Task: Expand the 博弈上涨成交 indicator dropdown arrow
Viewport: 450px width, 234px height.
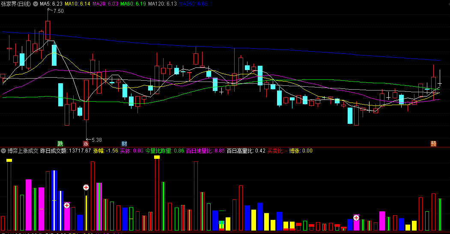Action: [x=3, y=151]
